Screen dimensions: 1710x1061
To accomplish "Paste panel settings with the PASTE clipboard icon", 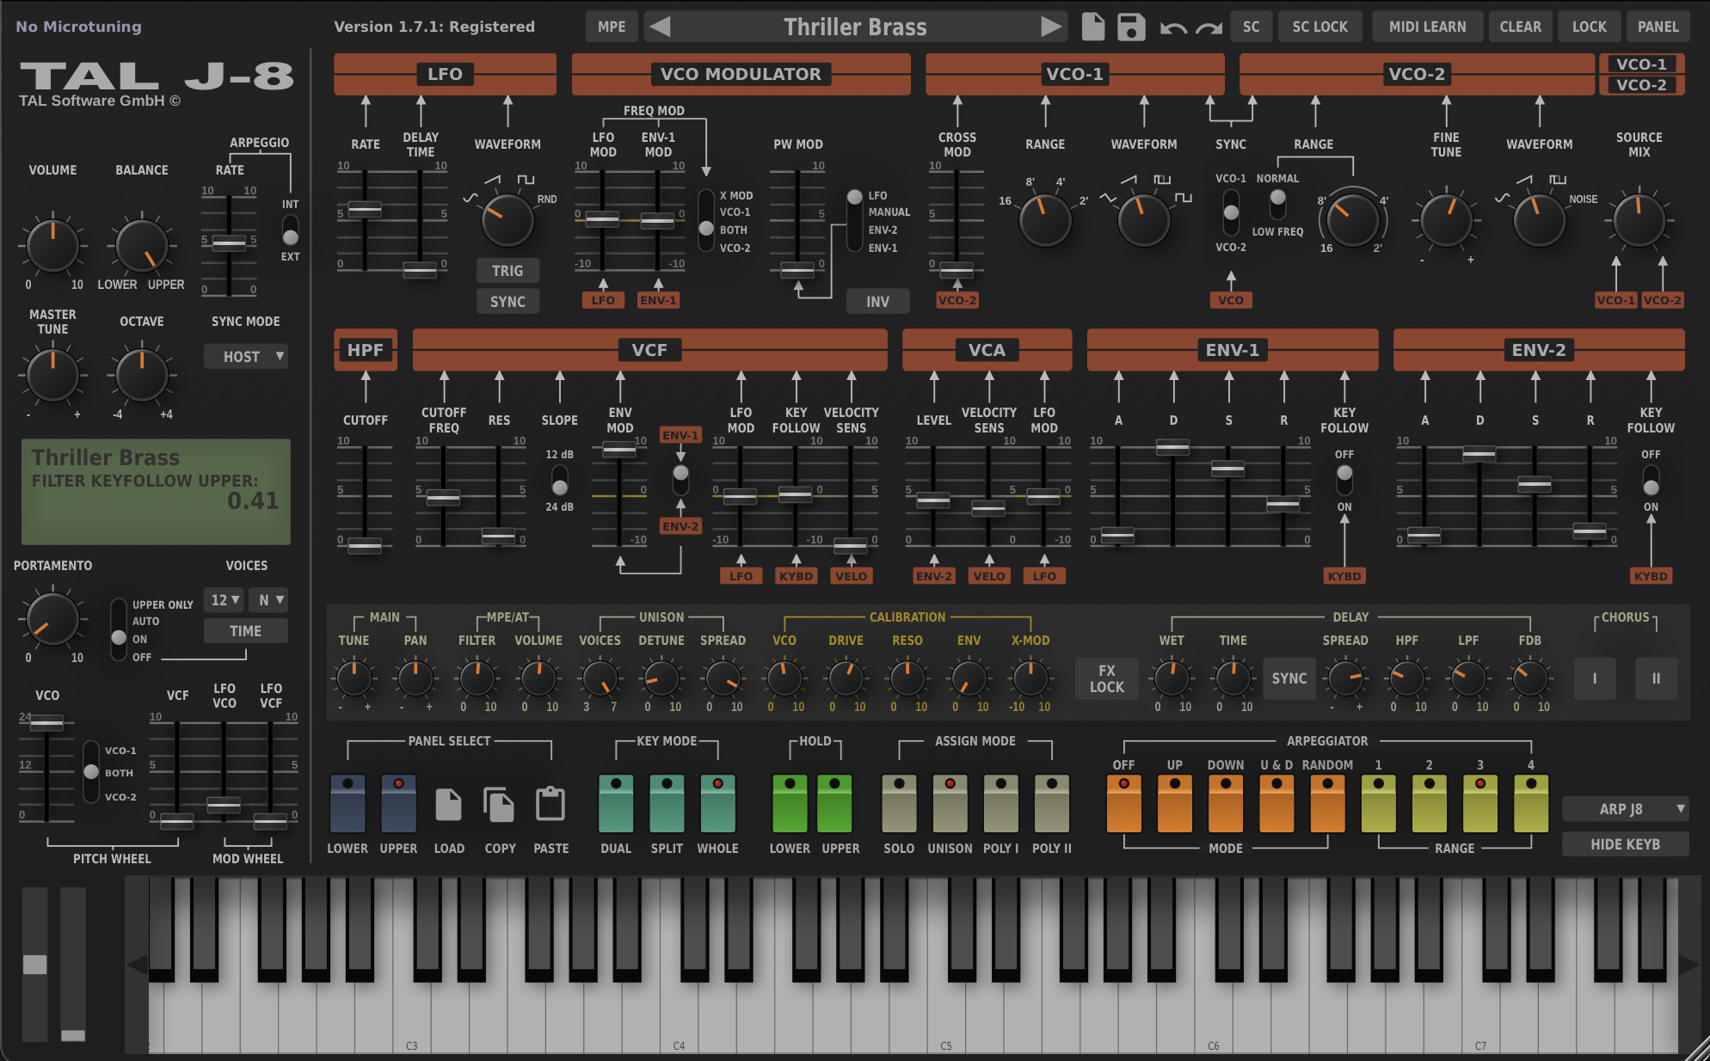I will click(551, 804).
